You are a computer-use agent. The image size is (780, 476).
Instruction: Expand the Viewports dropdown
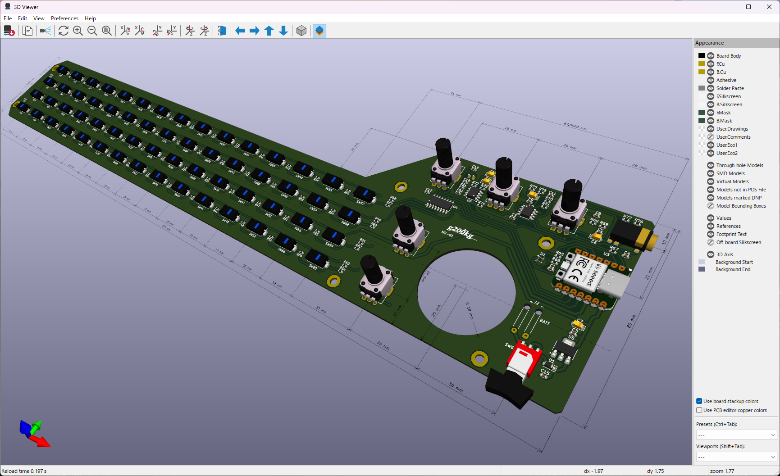tap(736, 457)
